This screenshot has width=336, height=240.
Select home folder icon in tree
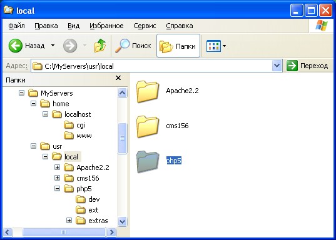coord(45,104)
